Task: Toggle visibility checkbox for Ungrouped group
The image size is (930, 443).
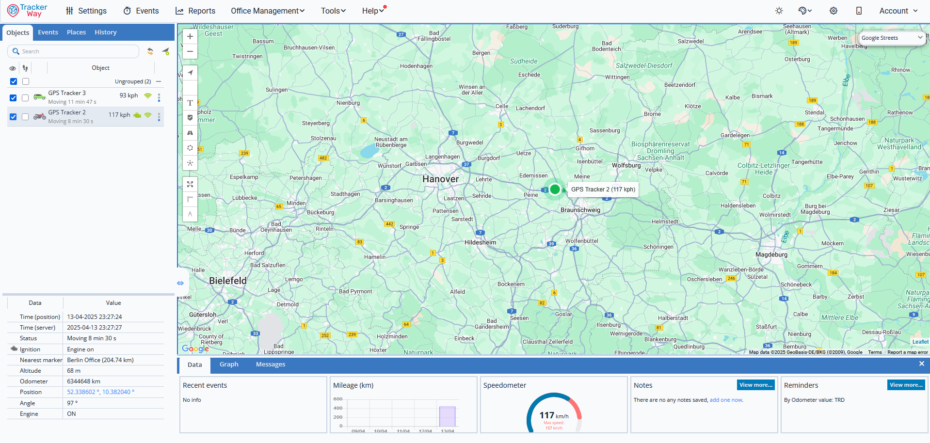Action: (14, 81)
